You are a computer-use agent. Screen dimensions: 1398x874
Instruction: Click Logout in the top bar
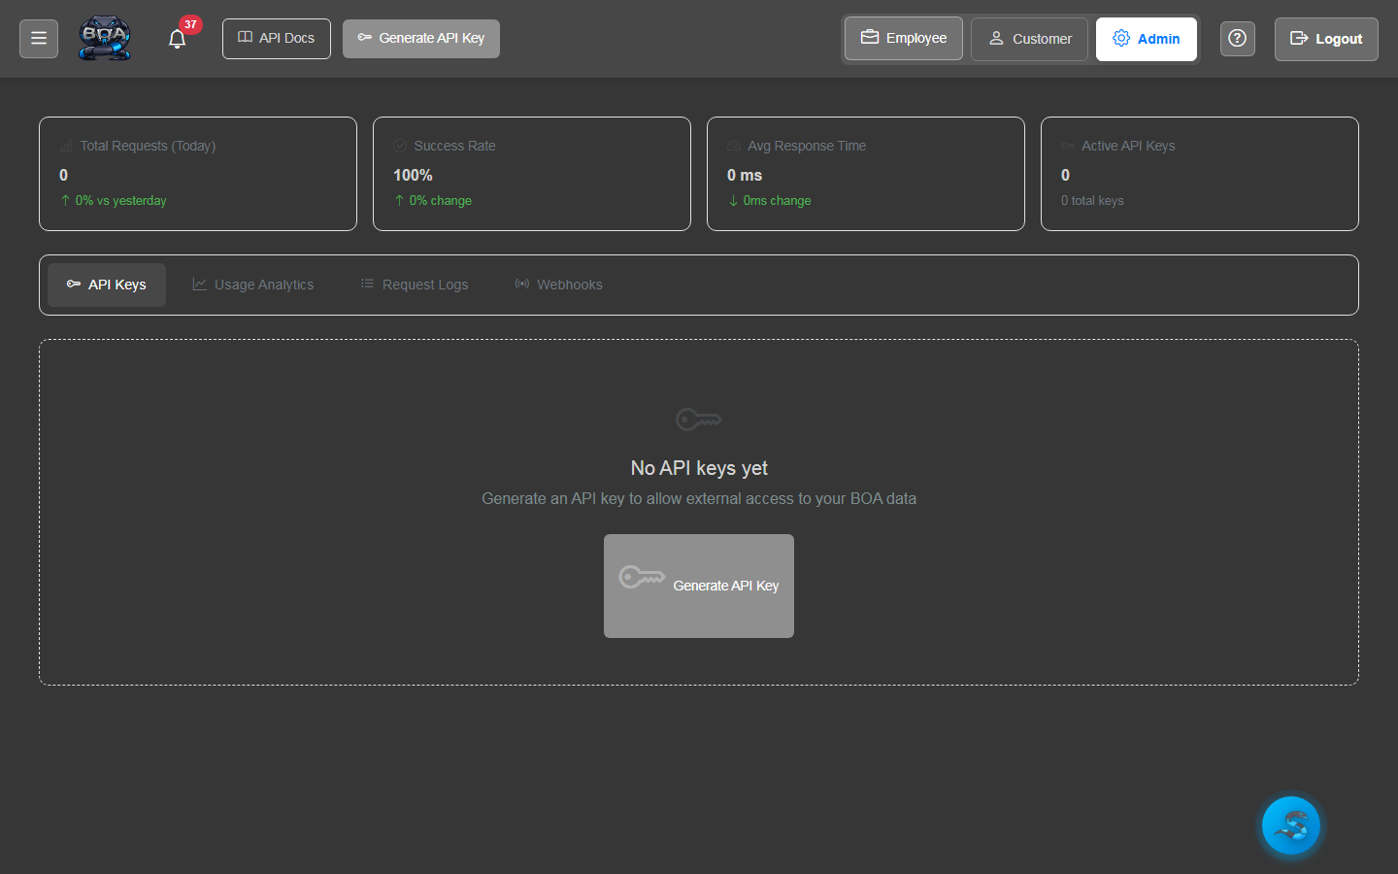tap(1326, 39)
